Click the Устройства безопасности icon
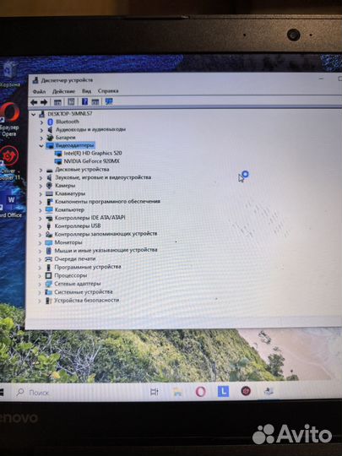342x456 pixels. coord(48,301)
